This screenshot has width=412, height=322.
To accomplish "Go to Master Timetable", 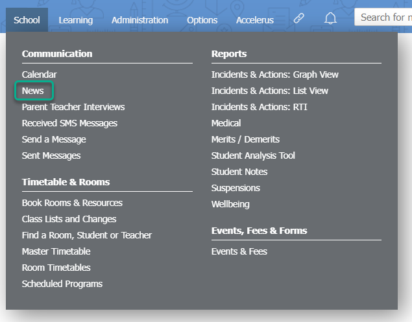I will pos(56,251).
